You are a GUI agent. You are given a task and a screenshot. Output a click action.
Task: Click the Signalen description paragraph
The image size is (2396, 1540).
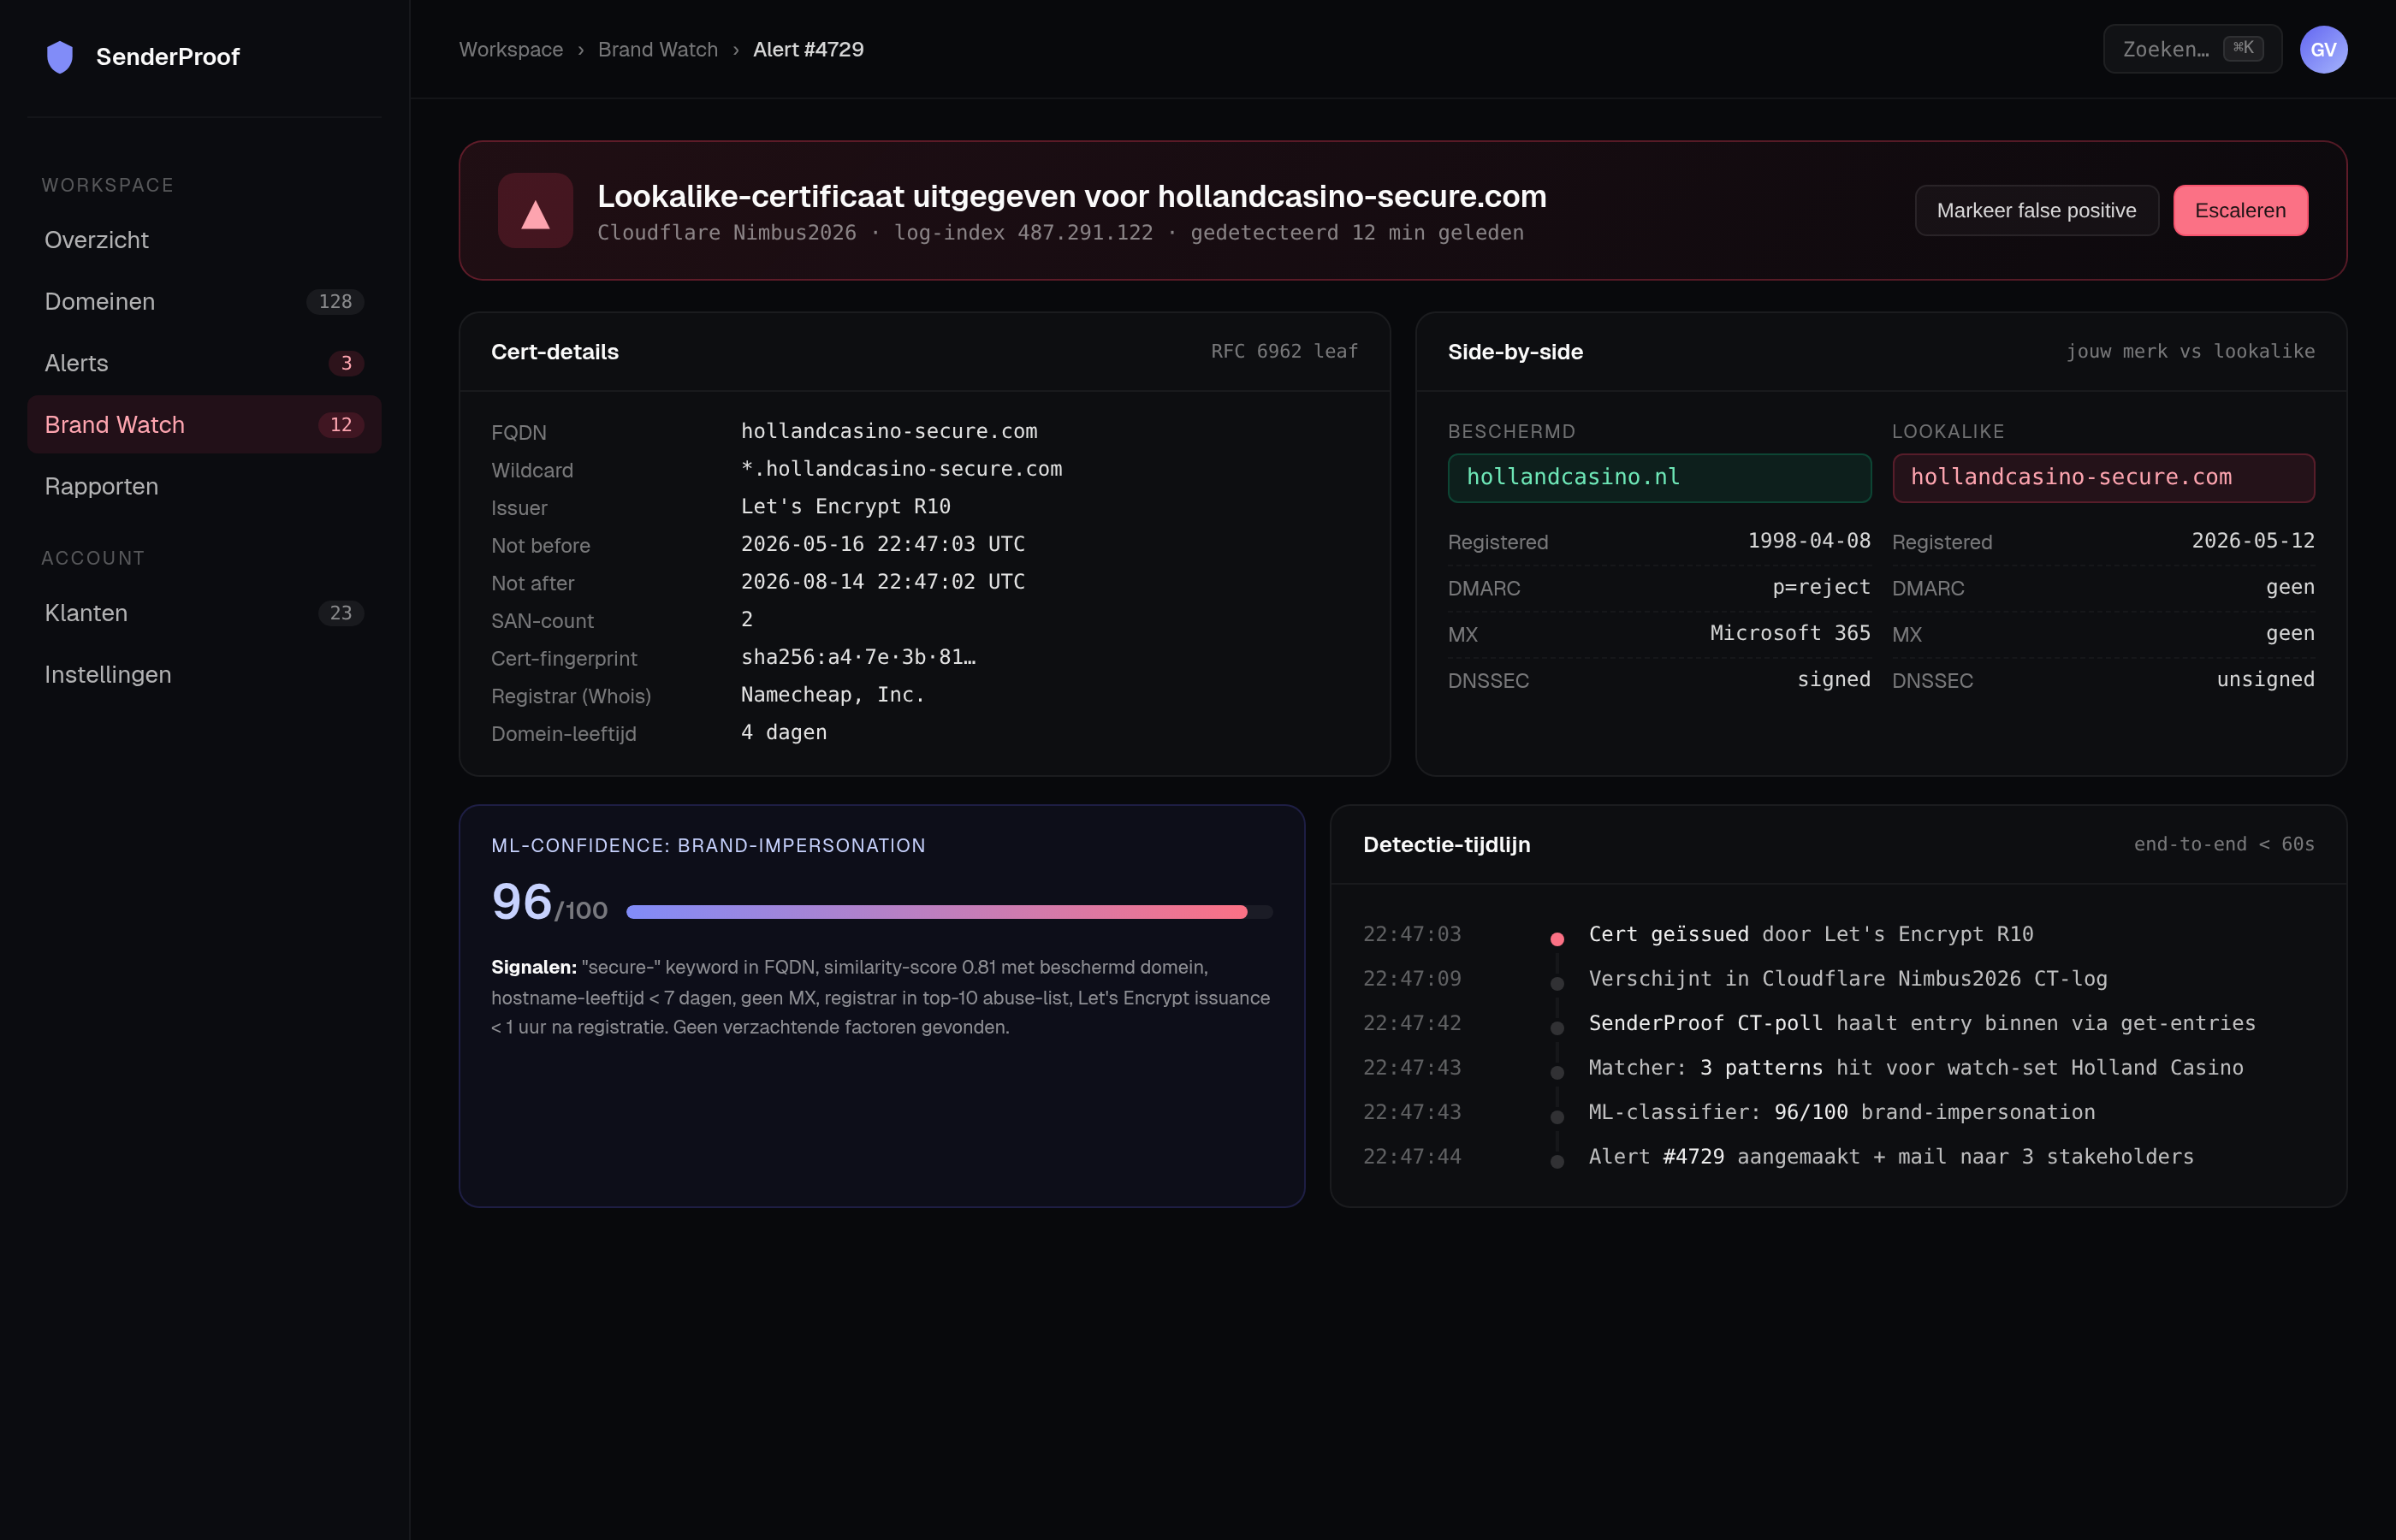pos(880,997)
